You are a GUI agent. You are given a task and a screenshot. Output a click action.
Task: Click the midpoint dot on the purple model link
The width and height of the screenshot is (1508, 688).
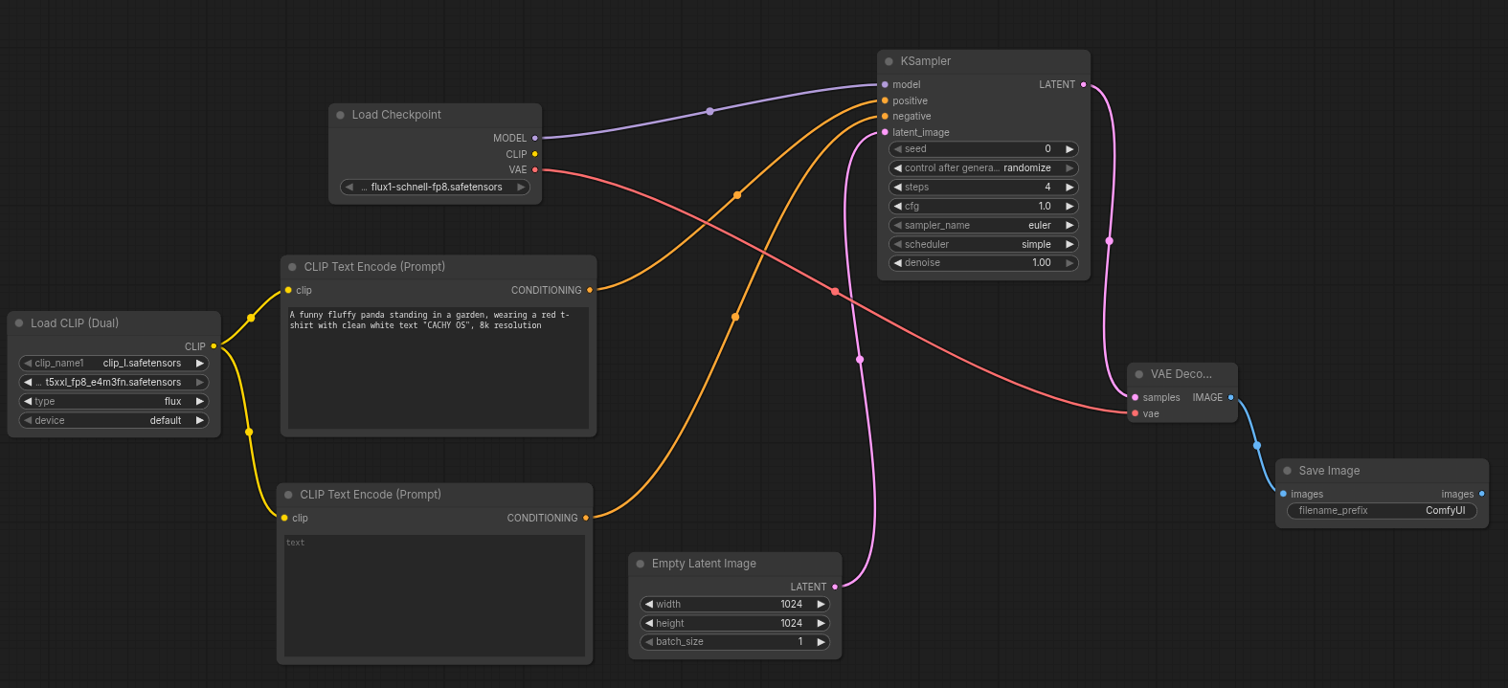click(709, 112)
